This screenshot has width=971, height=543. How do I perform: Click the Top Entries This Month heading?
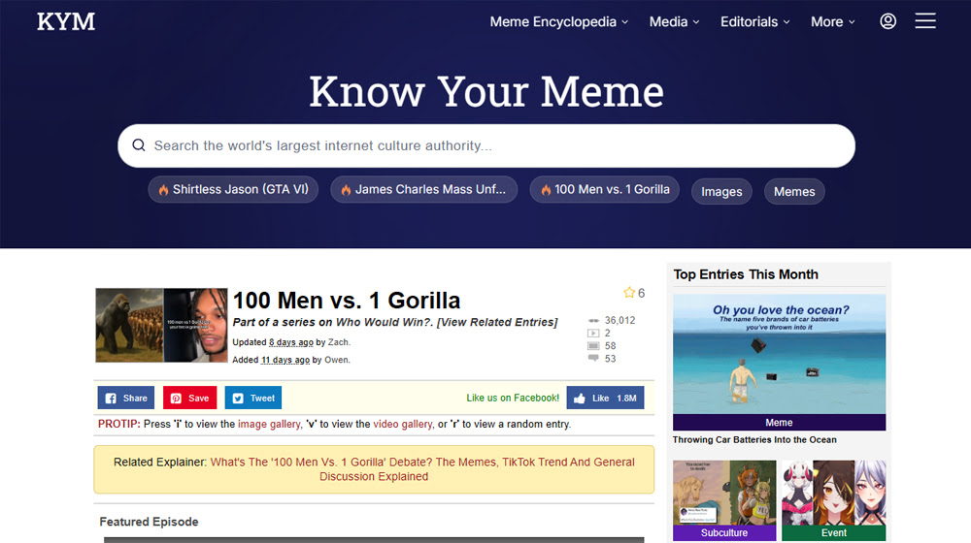[746, 274]
